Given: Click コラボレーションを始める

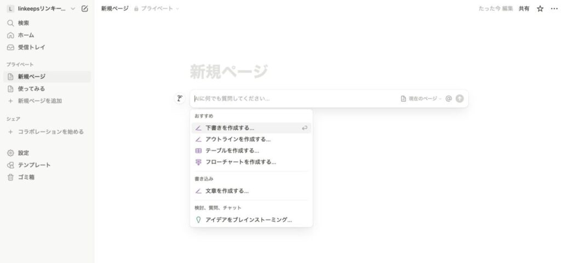Looking at the screenshot, I should click(x=47, y=132).
